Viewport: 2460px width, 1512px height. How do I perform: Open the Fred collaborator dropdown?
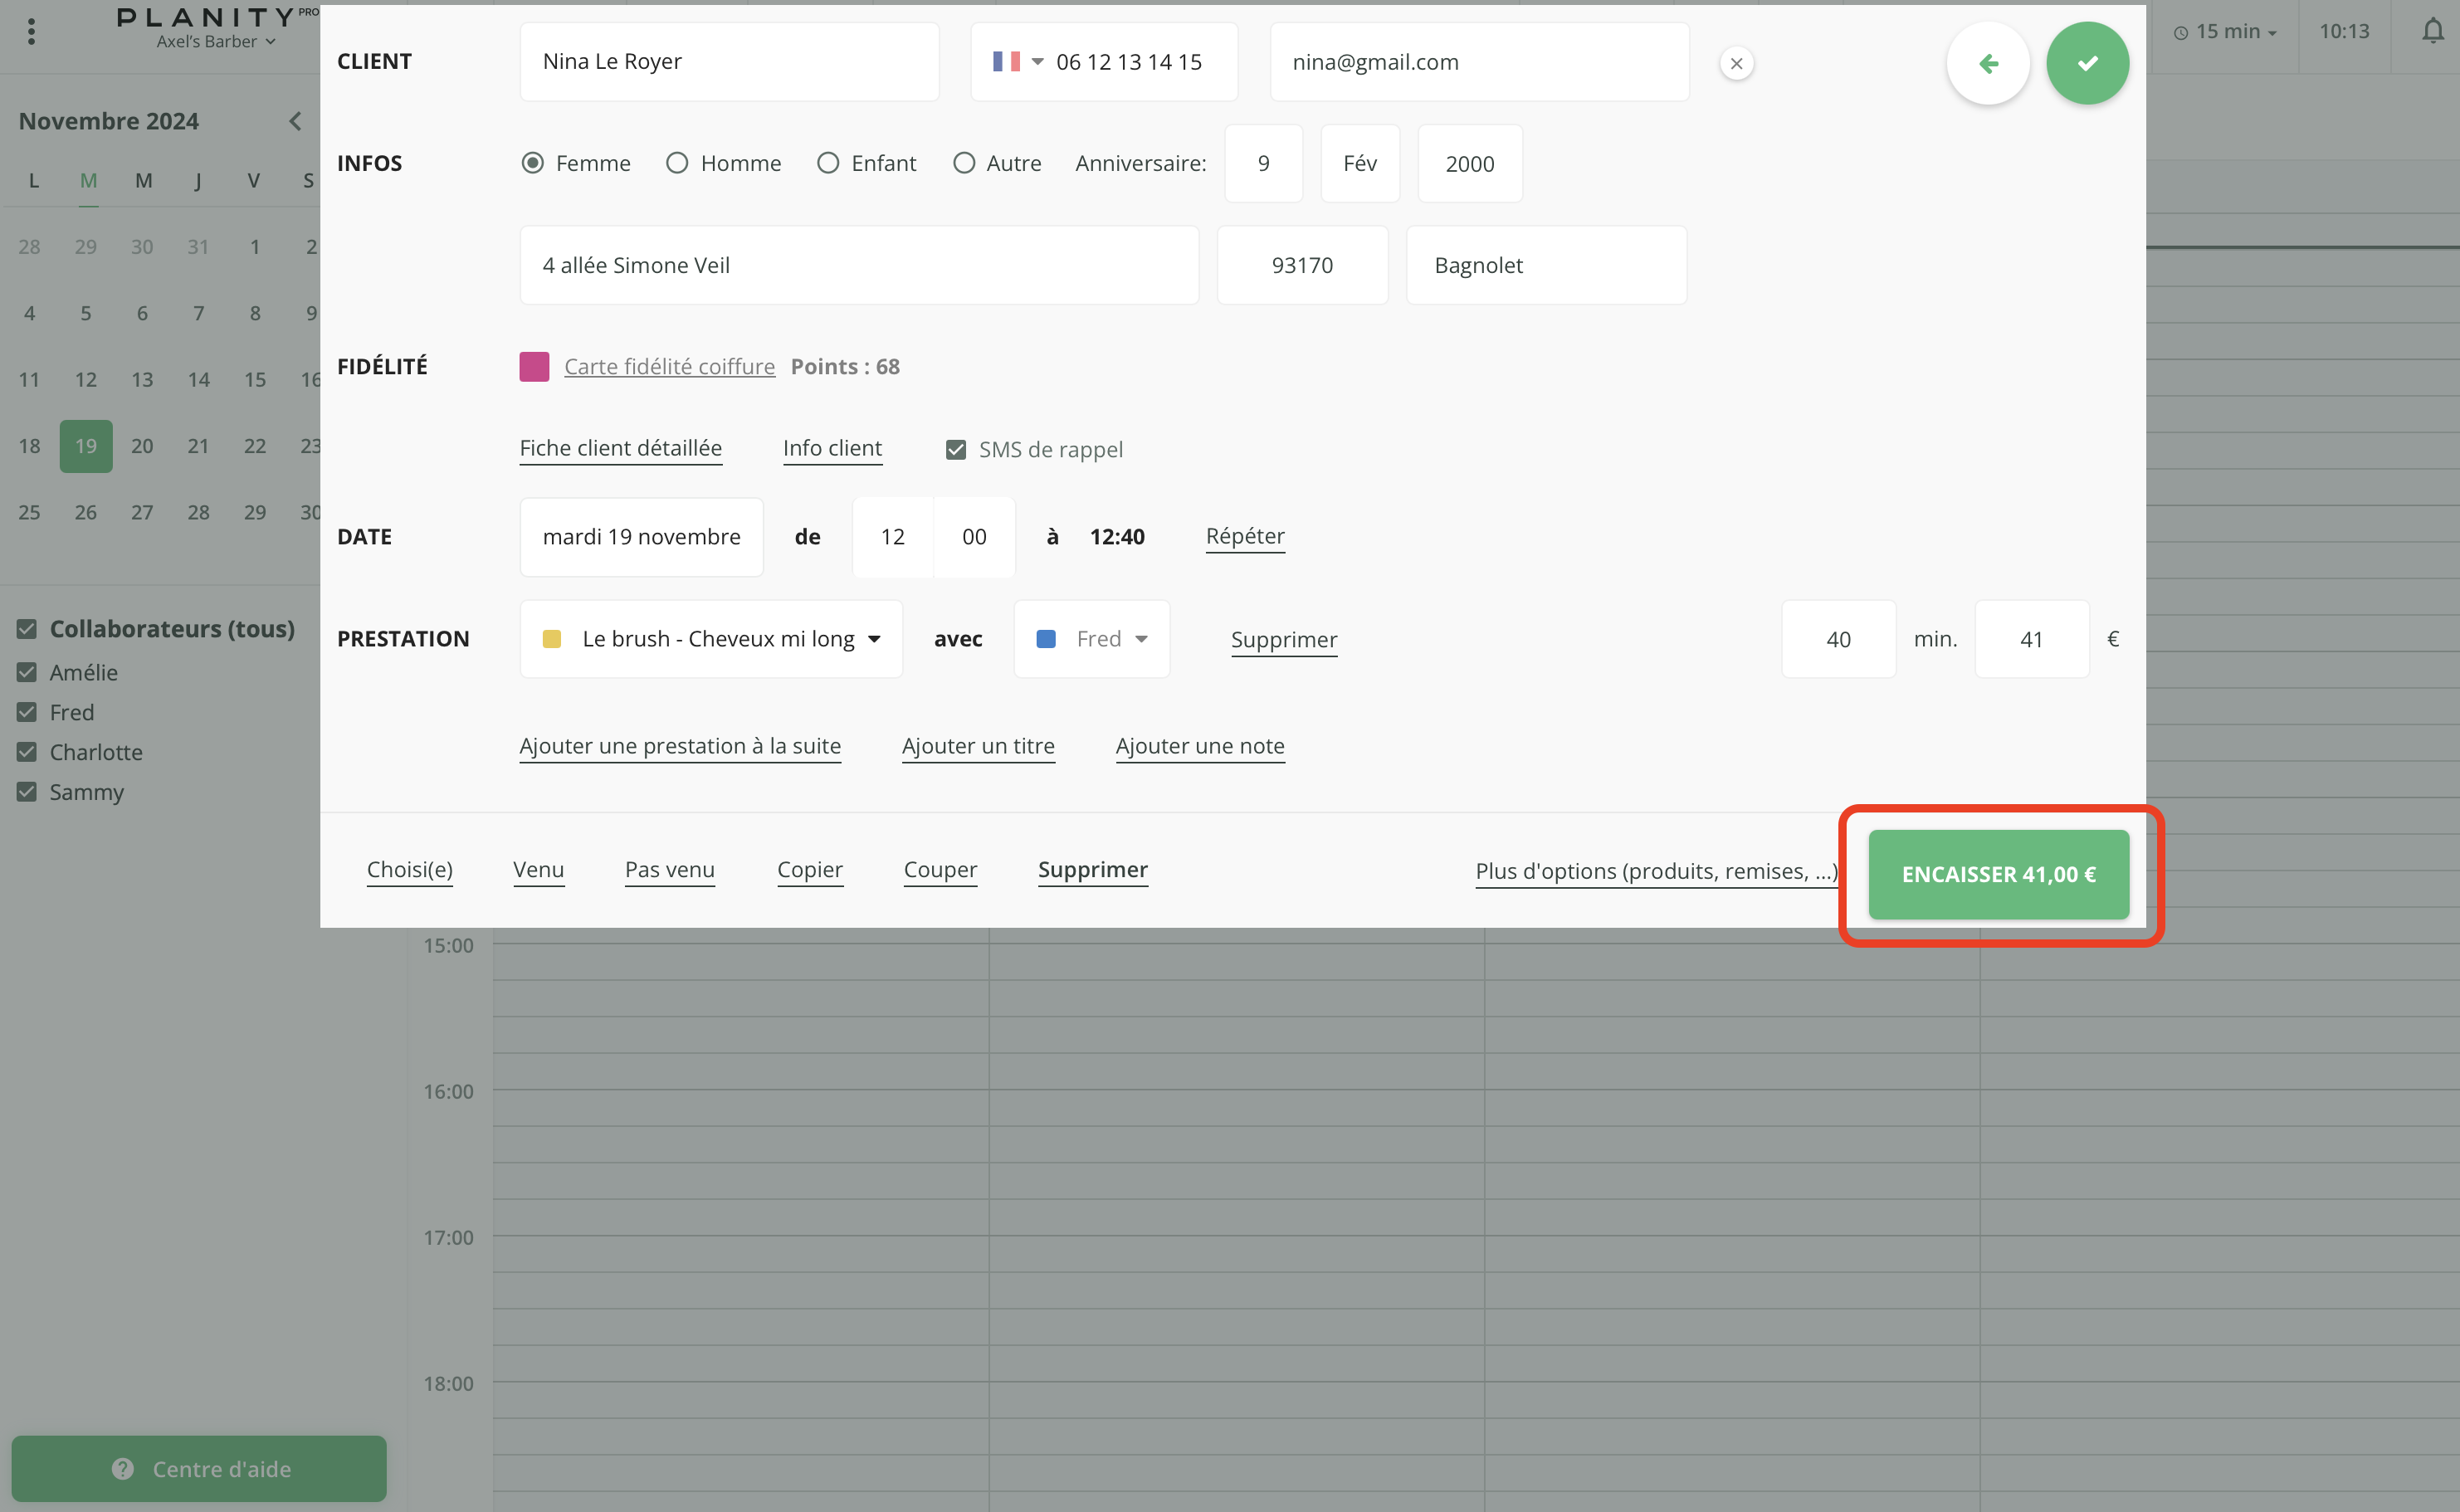[x=1091, y=638]
